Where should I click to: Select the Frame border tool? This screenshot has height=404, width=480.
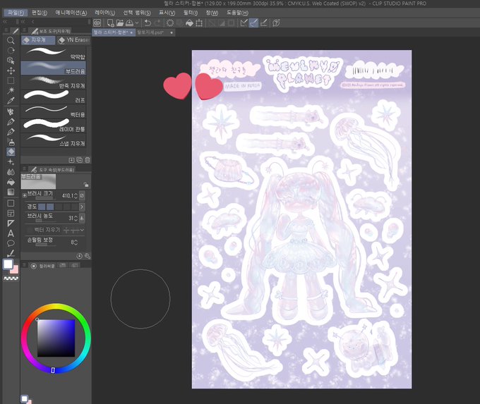point(11,214)
